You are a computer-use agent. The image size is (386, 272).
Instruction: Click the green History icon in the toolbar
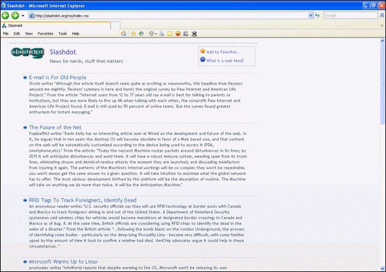click(x=141, y=34)
